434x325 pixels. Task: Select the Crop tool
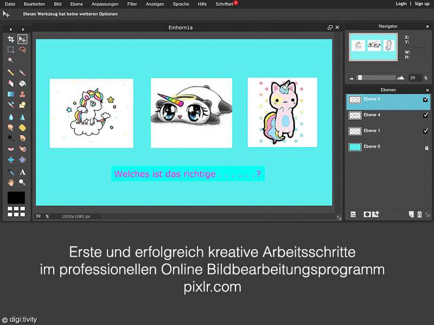click(10, 39)
